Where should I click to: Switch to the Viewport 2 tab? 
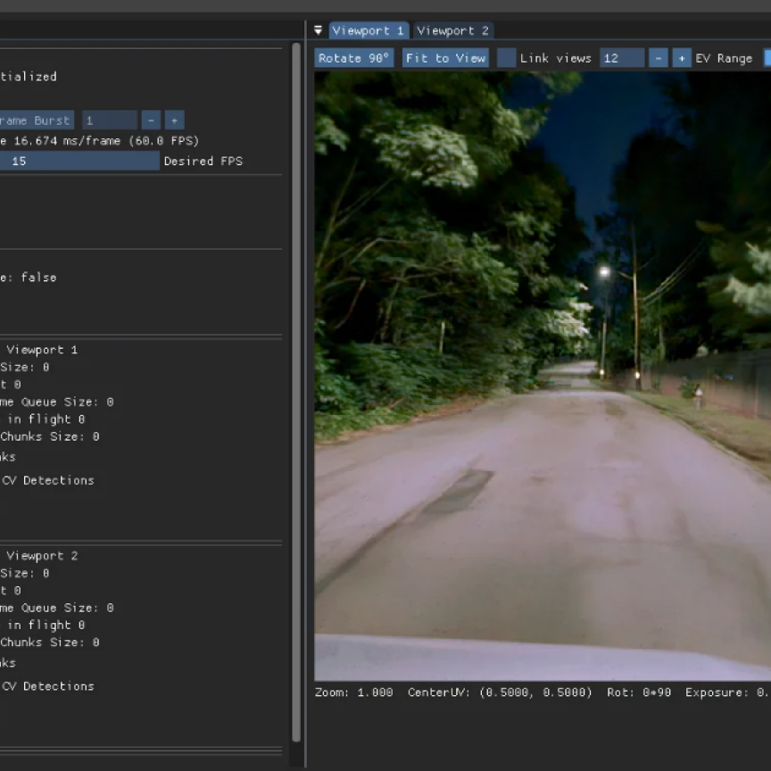(452, 29)
